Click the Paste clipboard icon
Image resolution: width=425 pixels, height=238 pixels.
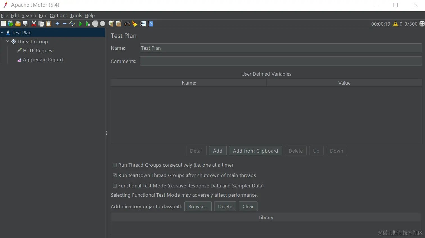49,24
